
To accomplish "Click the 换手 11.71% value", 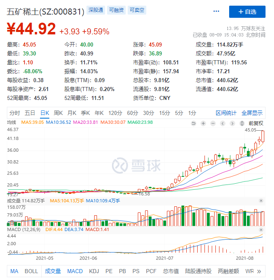I will click(89, 62).
